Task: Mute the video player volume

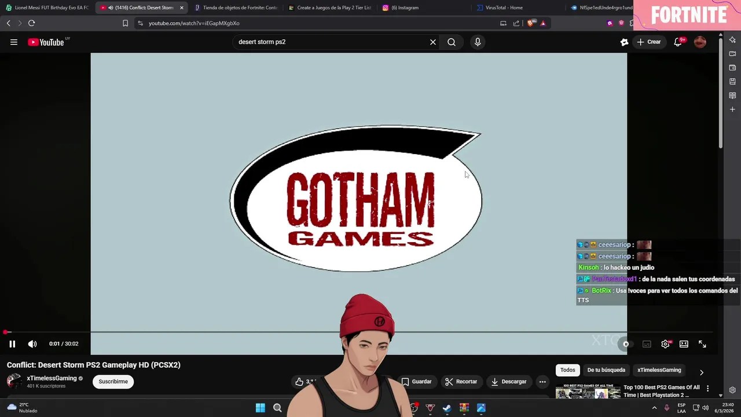Action: (32, 344)
